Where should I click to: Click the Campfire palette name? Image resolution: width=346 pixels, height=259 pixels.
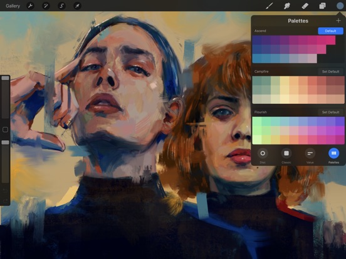click(x=261, y=71)
